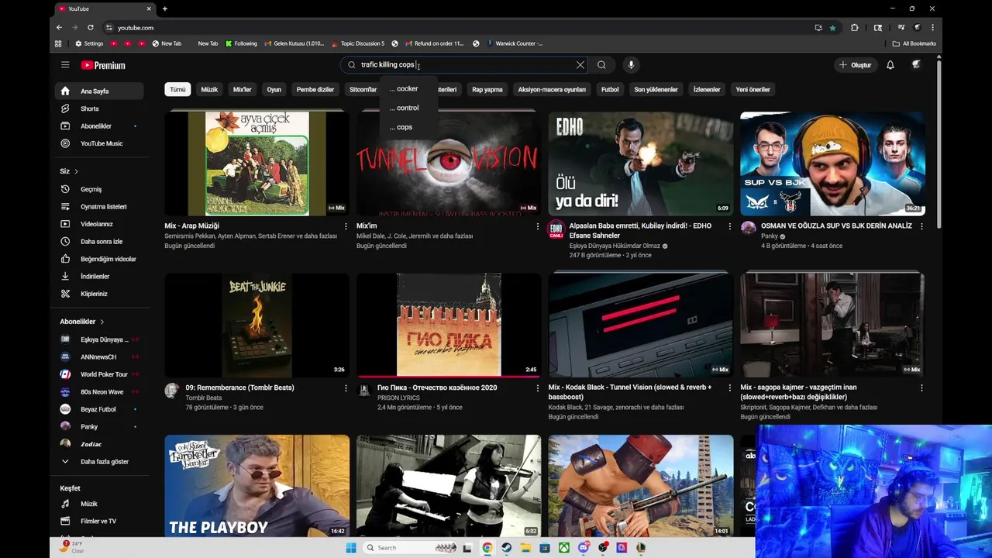The image size is (992, 558).
Task: Open more options for Alpaslan Baba video
Action: coord(729,226)
